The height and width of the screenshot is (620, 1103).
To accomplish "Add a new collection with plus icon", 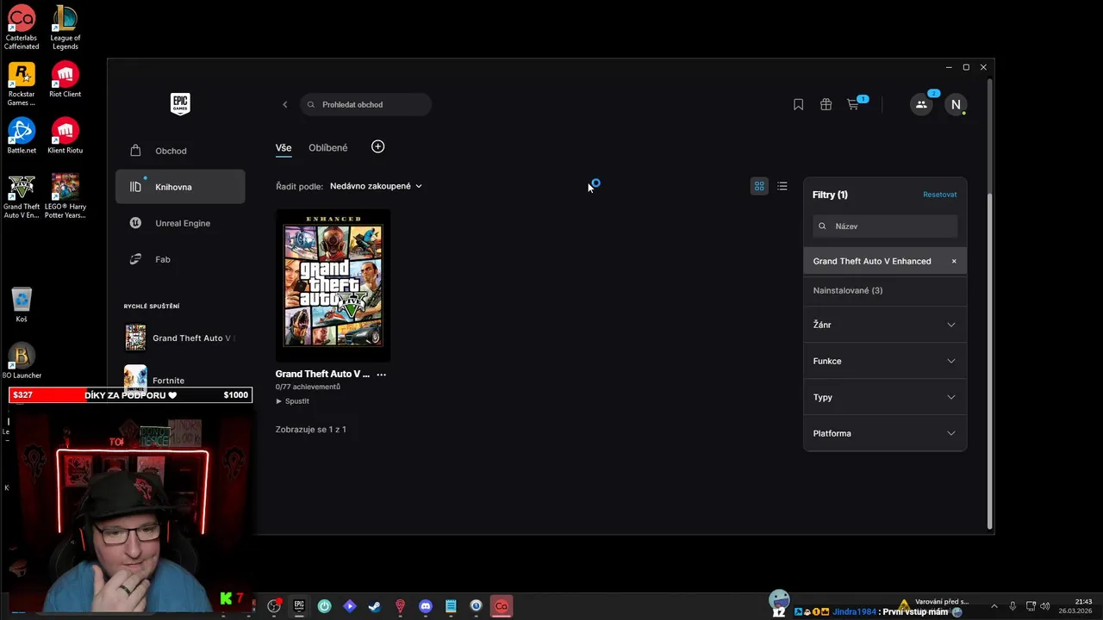I will point(377,146).
